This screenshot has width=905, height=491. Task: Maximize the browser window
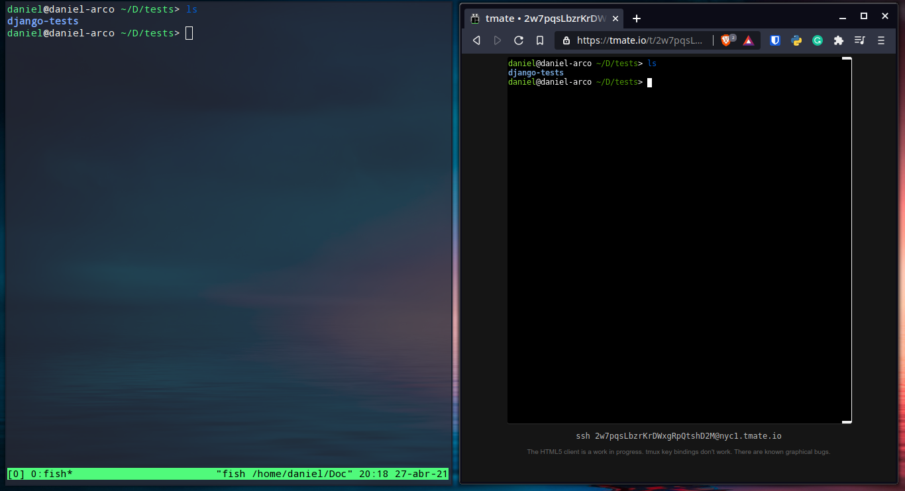pyautogui.click(x=864, y=16)
